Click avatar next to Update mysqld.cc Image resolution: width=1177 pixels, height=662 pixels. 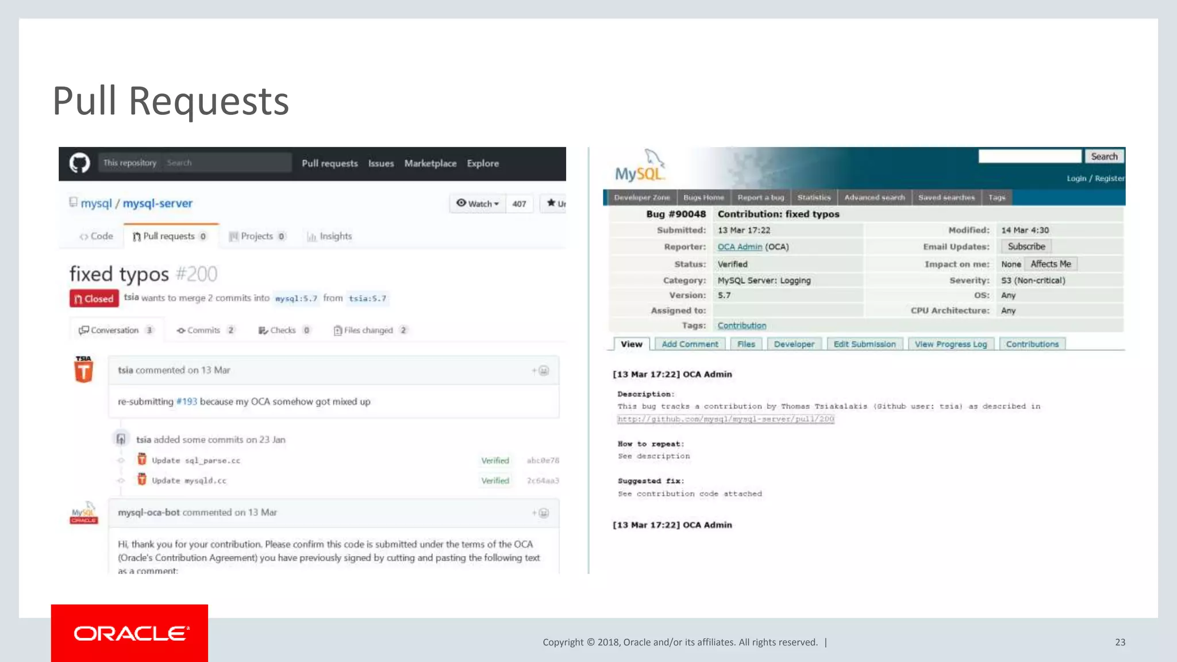tap(142, 479)
